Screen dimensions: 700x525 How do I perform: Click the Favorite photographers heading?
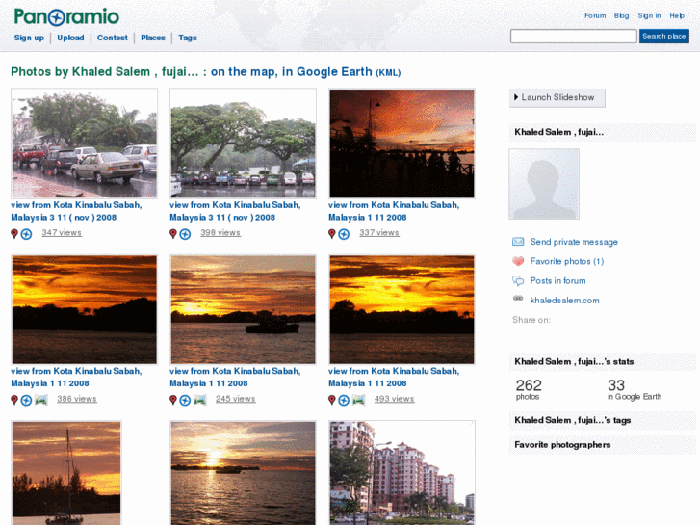562,445
